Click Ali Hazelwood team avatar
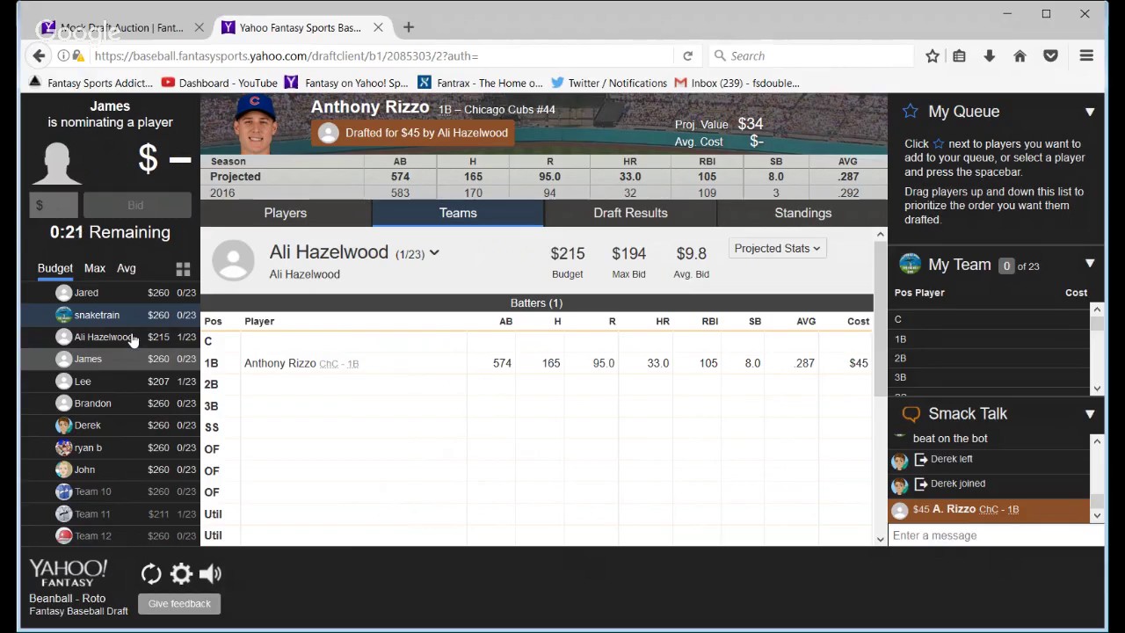1125x633 pixels. (x=233, y=260)
